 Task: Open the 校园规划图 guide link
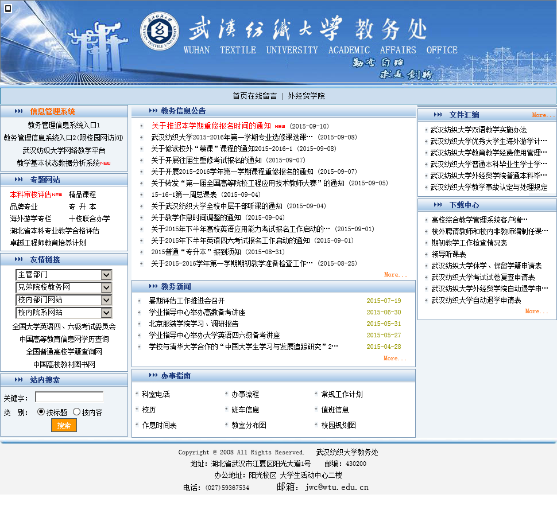click(339, 425)
